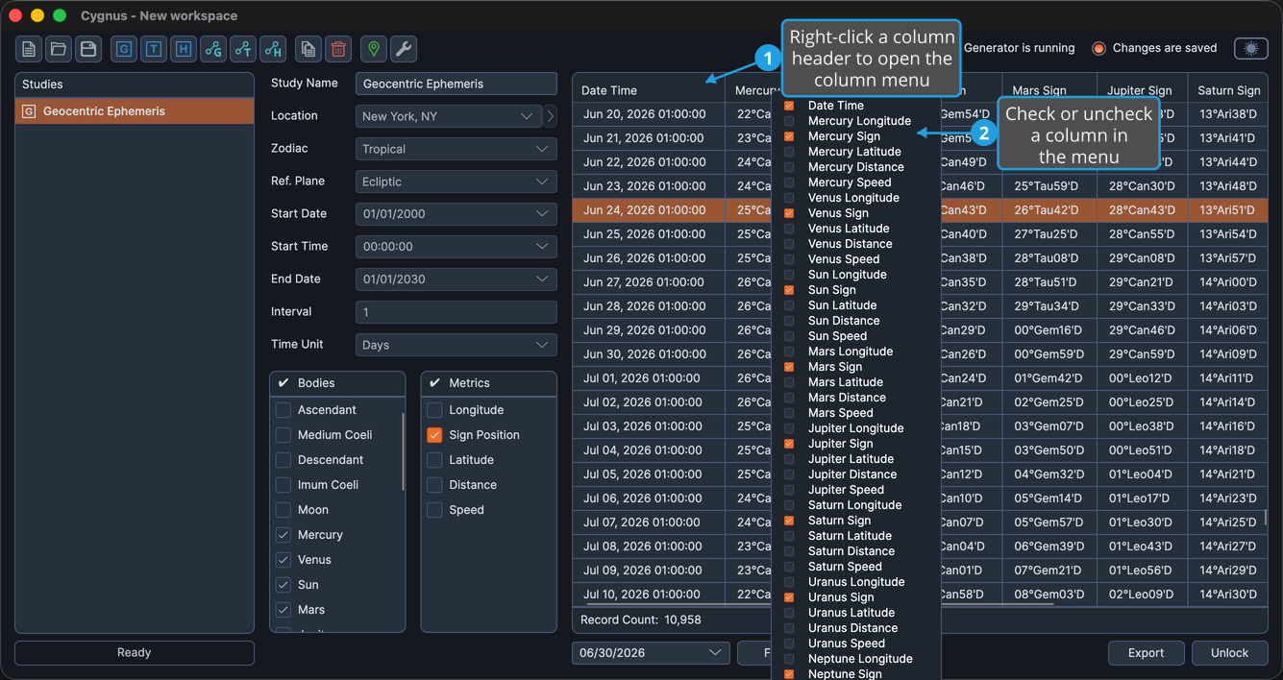The image size is (1283, 680).
Task: Uncheck the Venus body checkbox
Action: (x=284, y=560)
